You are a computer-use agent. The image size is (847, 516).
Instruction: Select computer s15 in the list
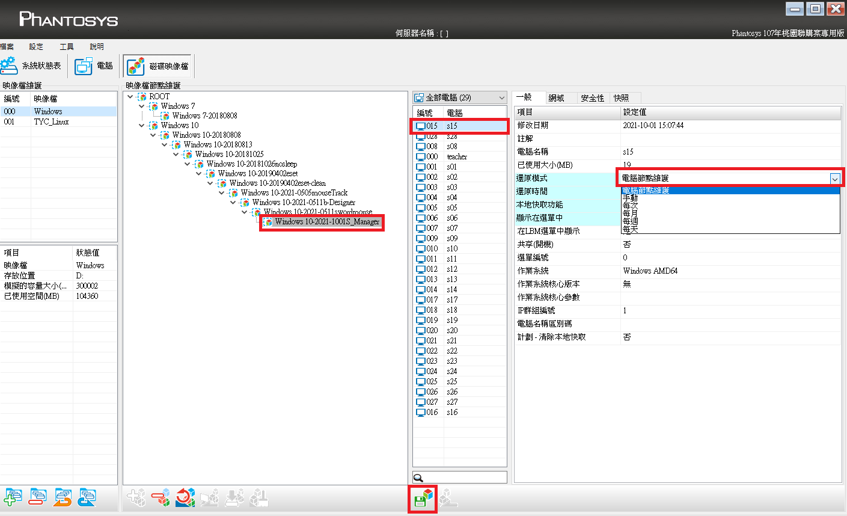coord(460,126)
